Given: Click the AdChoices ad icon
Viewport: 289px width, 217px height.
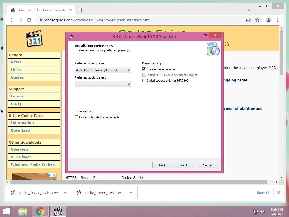Looking at the screenshot, I should (50, 175).
